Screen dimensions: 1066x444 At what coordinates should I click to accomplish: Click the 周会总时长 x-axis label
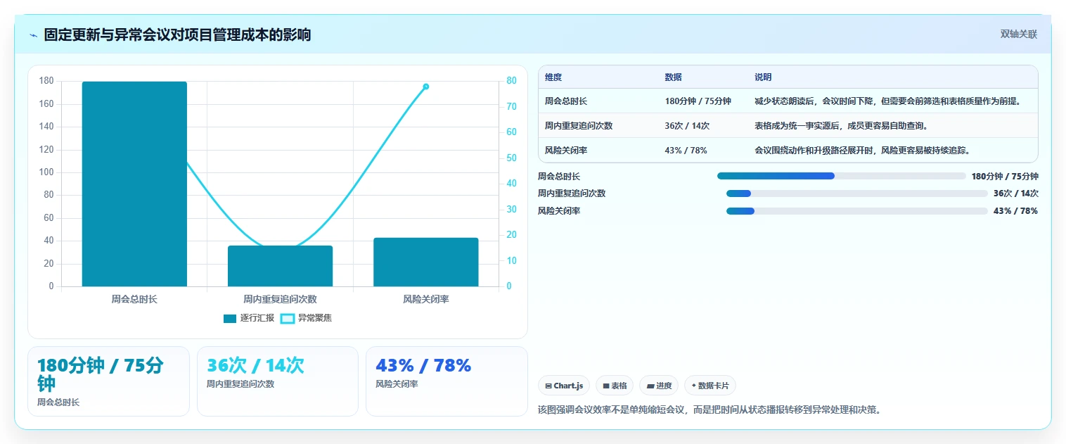[134, 299]
